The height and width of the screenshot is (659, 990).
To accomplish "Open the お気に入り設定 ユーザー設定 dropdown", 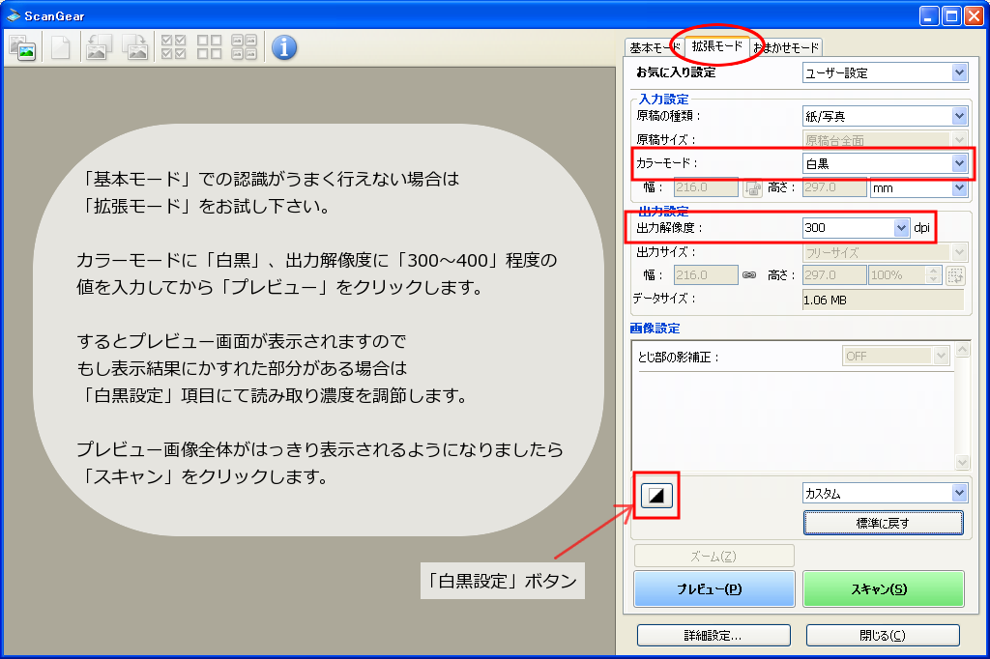I will click(885, 72).
